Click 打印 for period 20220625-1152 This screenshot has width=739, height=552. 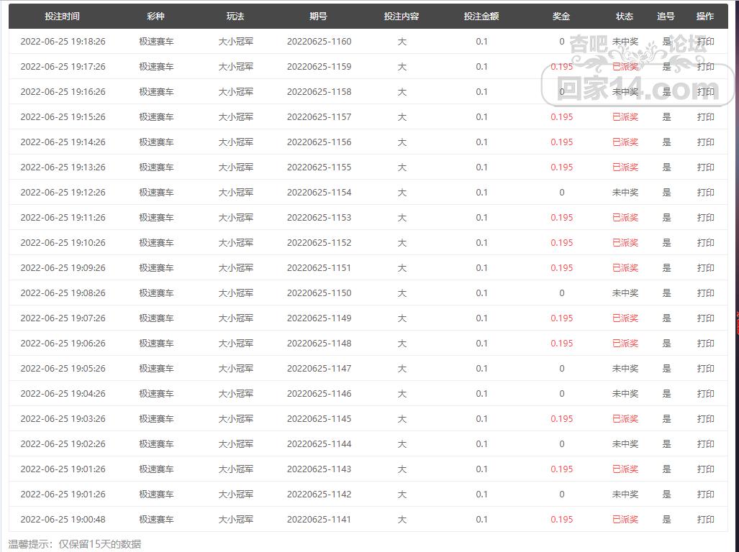coord(705,243)
